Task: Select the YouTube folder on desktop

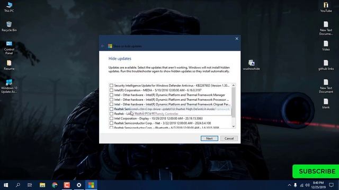Action: coord(326,7)
